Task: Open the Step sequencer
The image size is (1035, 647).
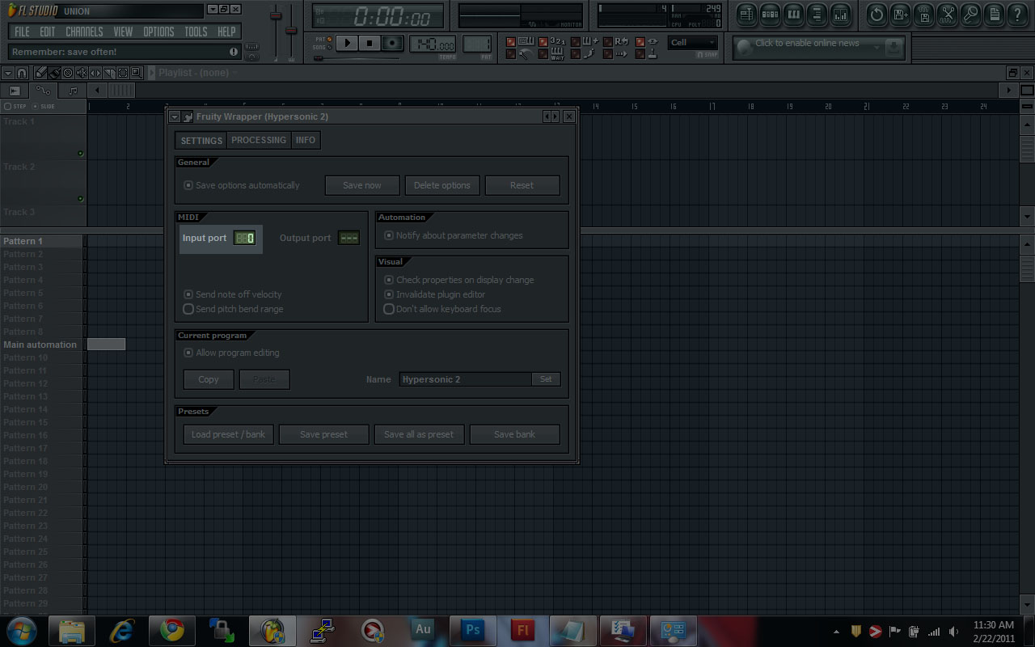Action: (771, 15)
